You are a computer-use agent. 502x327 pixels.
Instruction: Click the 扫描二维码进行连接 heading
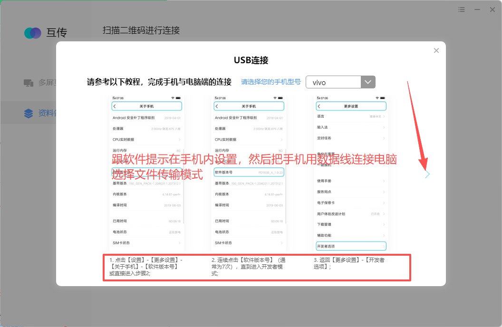141,30
